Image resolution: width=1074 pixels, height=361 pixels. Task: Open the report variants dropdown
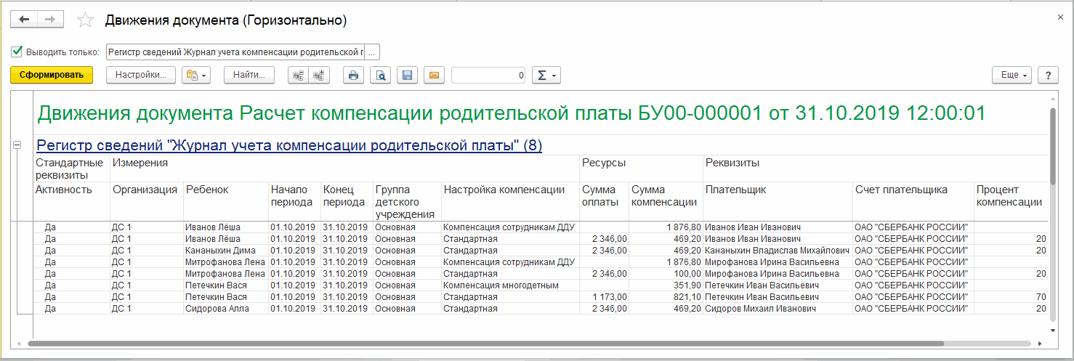pyautogui.click(x=195, y=75)
